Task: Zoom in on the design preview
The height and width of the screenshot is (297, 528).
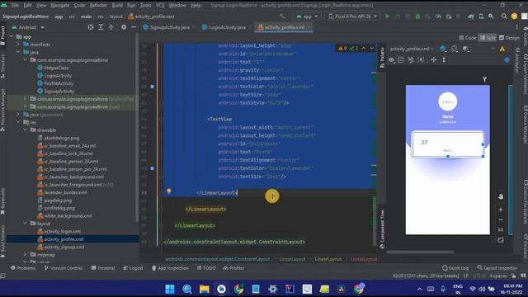Action: [501, 210]
